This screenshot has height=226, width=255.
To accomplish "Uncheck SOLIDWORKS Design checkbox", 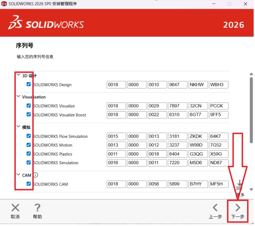I will pyautogui.click(x=29, y=85).
